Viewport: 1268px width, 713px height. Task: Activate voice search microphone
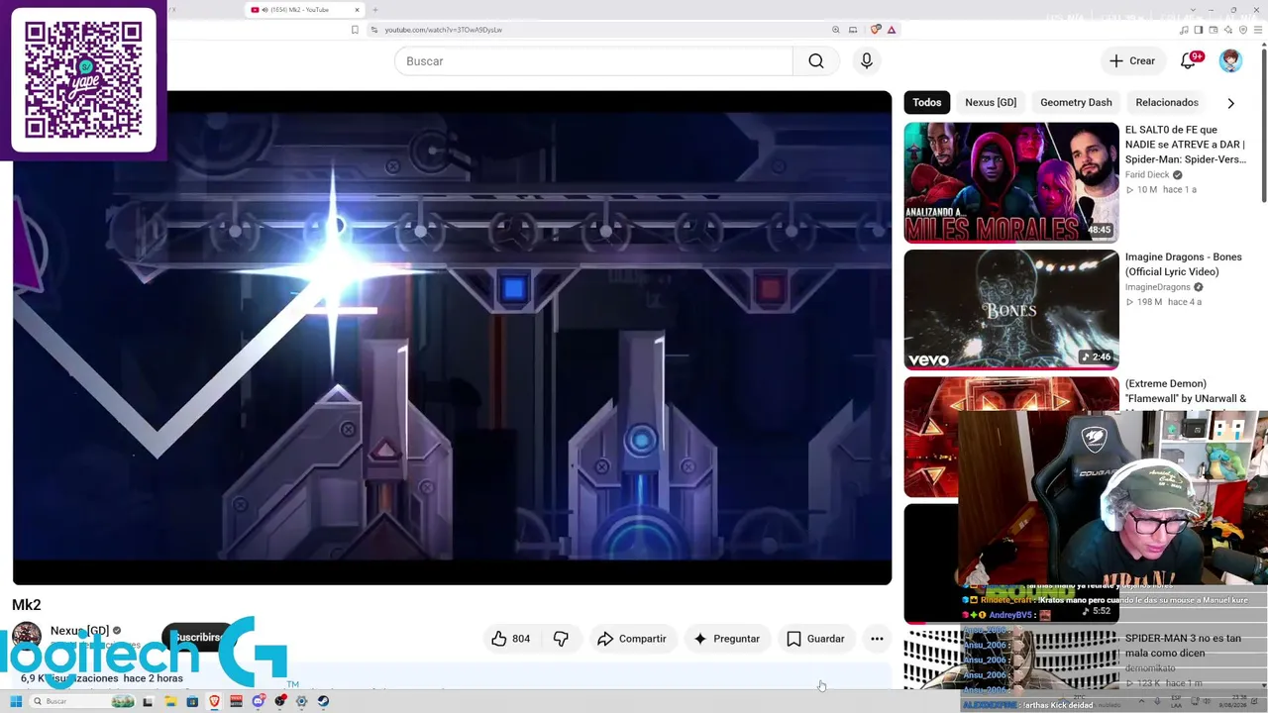(x=867, y=61)
